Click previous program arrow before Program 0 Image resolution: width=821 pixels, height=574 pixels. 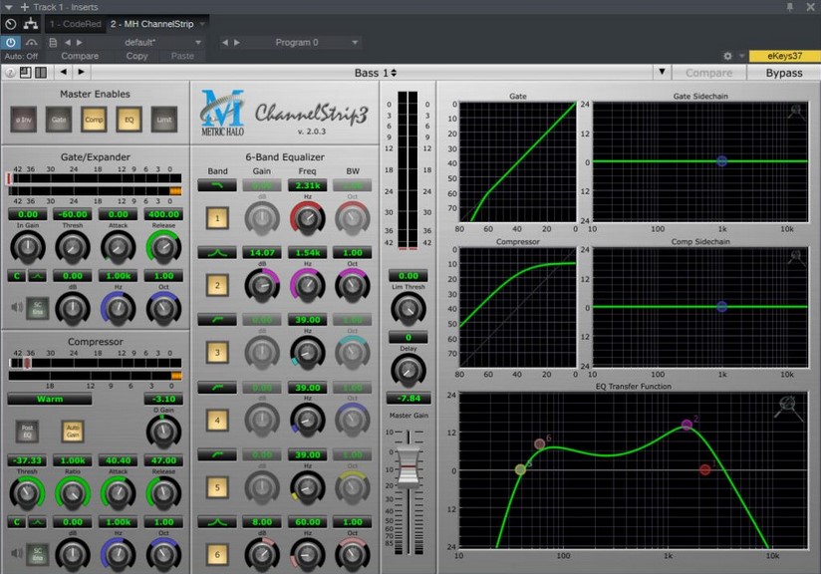(224, 43)
